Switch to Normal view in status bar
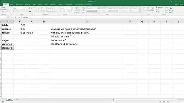Viewport: 184px width, 103px height. coord(160,102)
